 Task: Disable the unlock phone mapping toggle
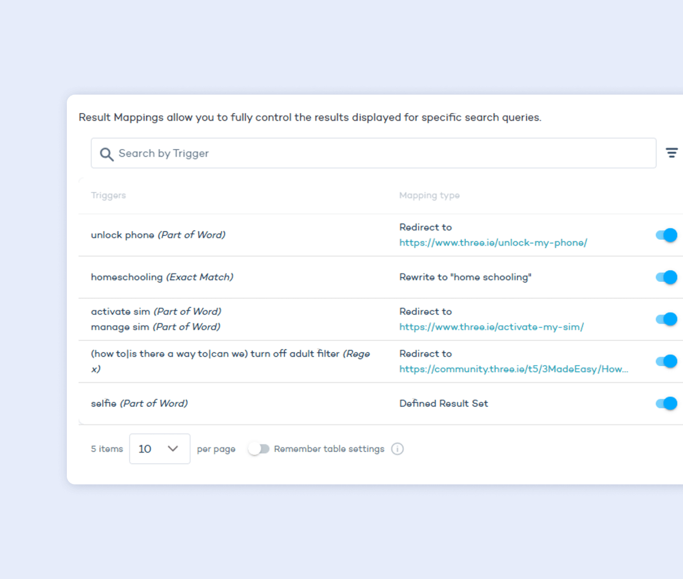click(x=667, y=235)
